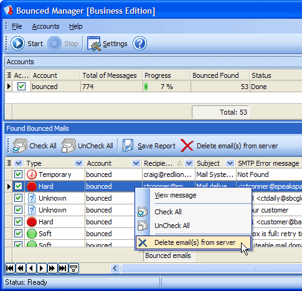Image resolution: width=302 pixels, height=291 pixels.
Task: Click the UnCheck All envelope icon in toolbar
Action: point(68,146)
